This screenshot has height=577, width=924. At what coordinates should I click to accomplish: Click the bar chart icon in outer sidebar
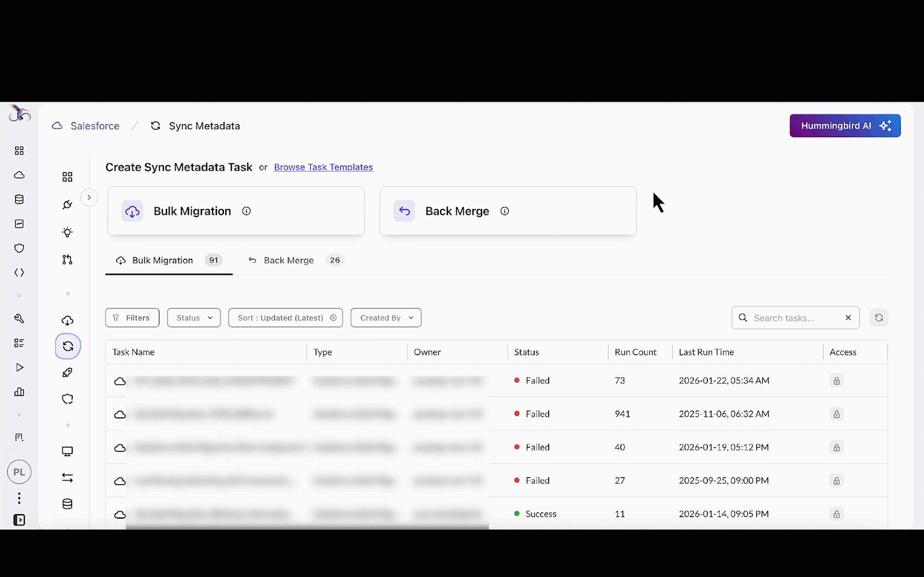tap(19, 392)
